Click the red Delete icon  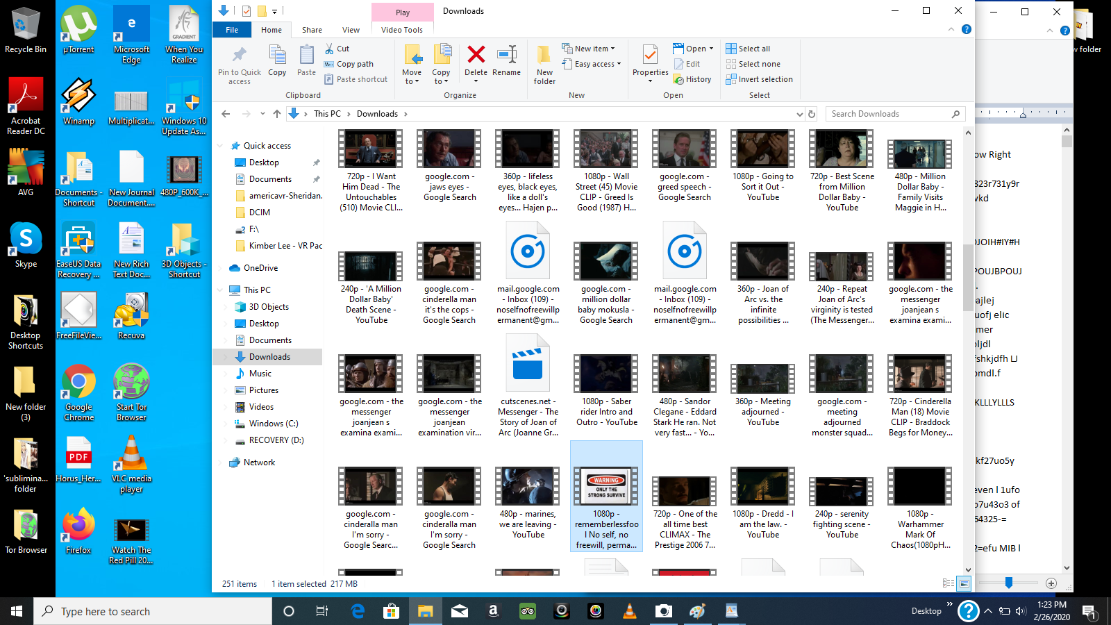[476, 55]
